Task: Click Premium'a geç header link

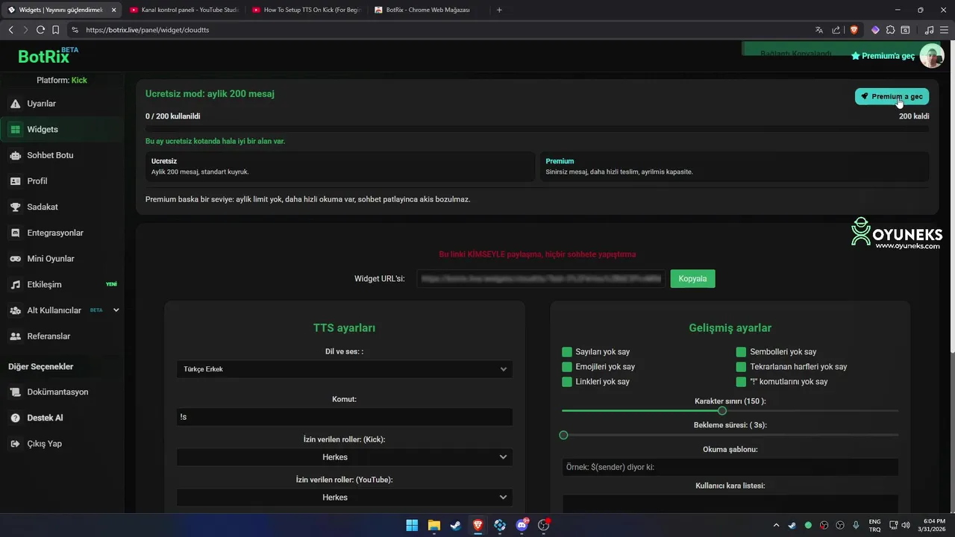Action: coord(883,56)
